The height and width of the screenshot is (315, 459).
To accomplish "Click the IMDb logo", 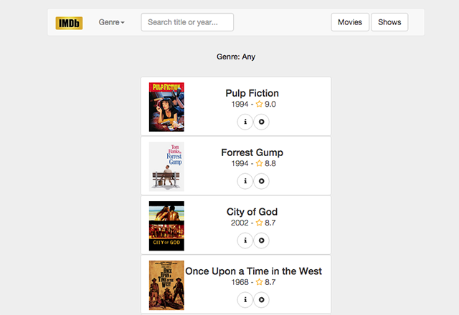I will (x=69, y=23).
